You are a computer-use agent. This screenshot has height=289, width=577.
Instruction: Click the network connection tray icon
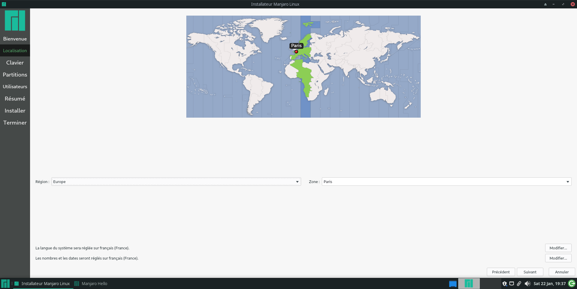(x=511, y=283)
